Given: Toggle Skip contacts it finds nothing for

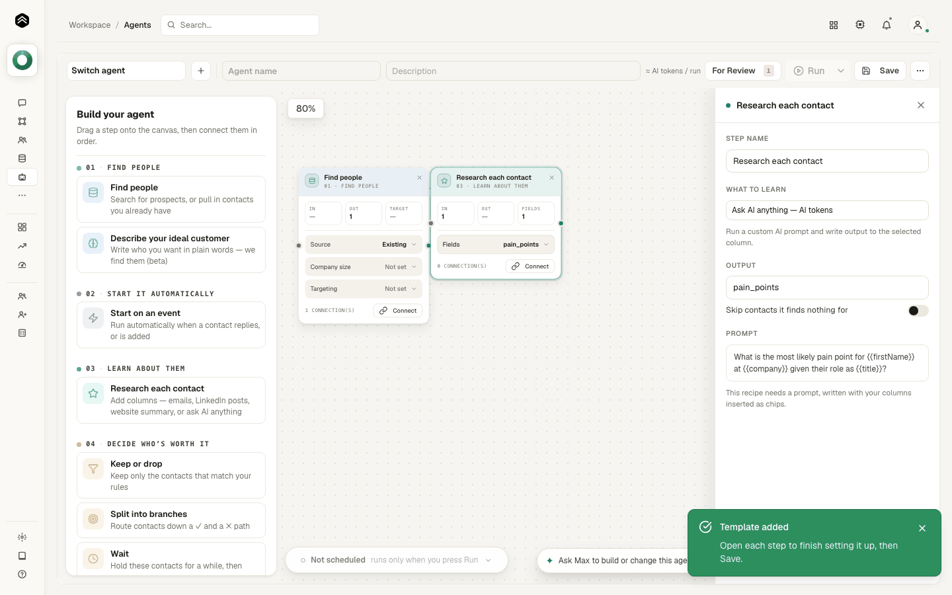Looking at the screenshot, I should click(x=918, y=311).
